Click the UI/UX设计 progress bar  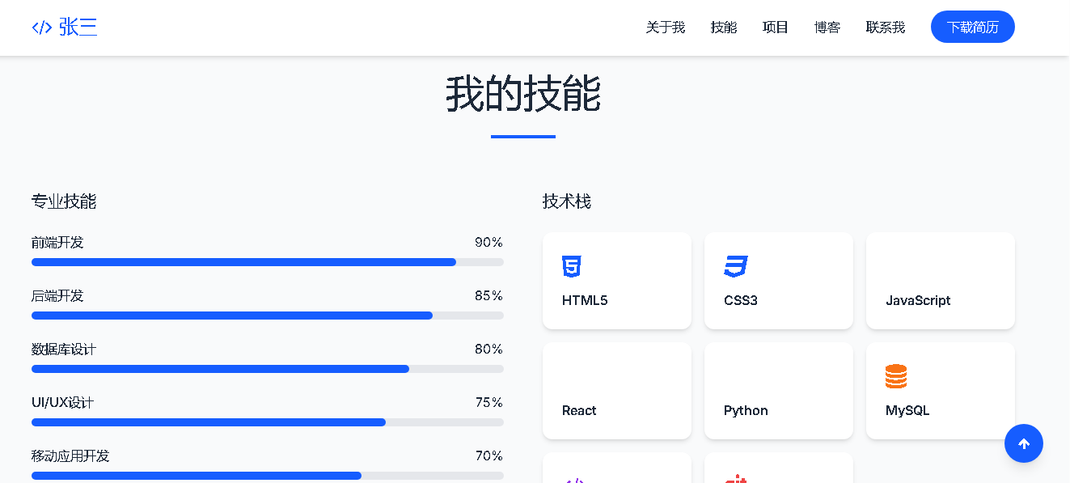(267, 422)
